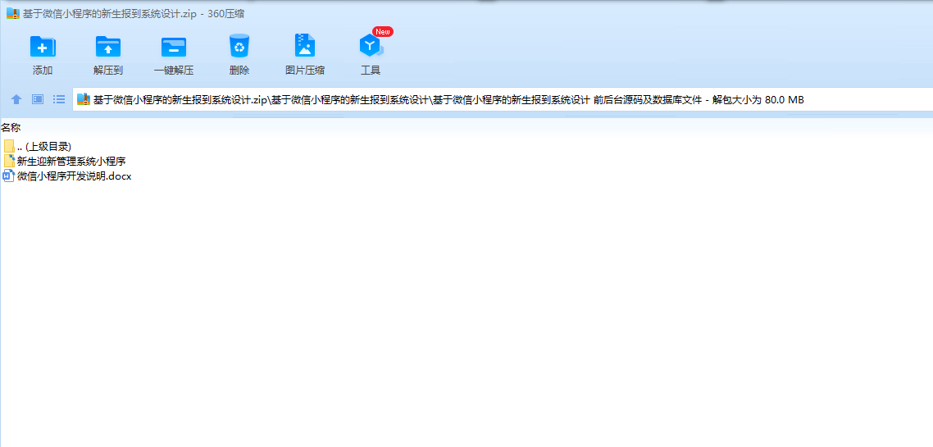Image resolution: width=933 pixels, height=447 pixels.
Task: Go up with the blue arrow icon
Action: [16, 99]
